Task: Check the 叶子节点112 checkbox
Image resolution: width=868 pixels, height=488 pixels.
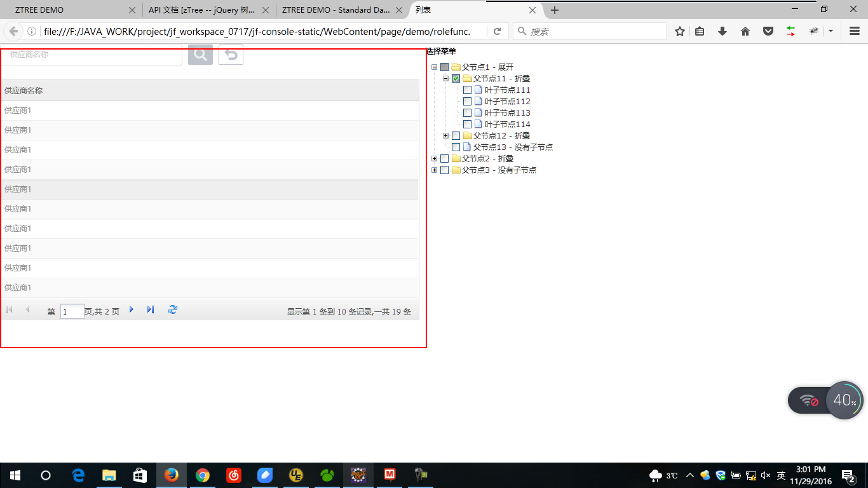Action: point(467,102)
